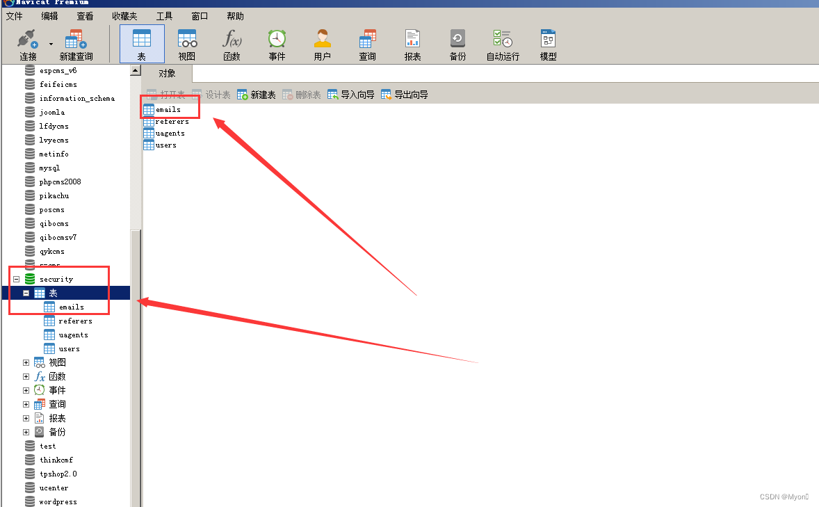Open the 函数 functions toolbar icon

tap(232, 45)
